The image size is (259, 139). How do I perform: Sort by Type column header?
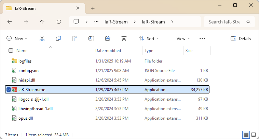(x=149, y=51)
